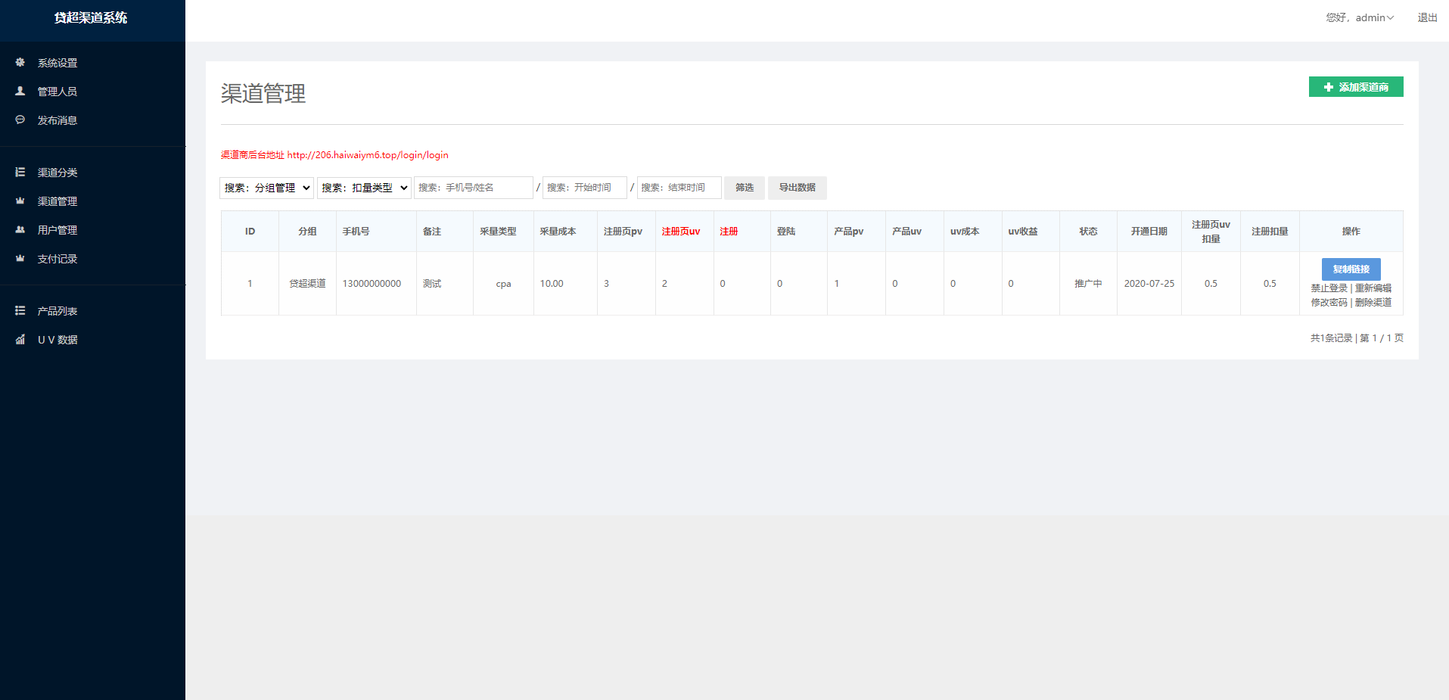Click the blue 复制链接 button
The width and height of the screenshot is (1449, 700).
(x=1351, y=269)
